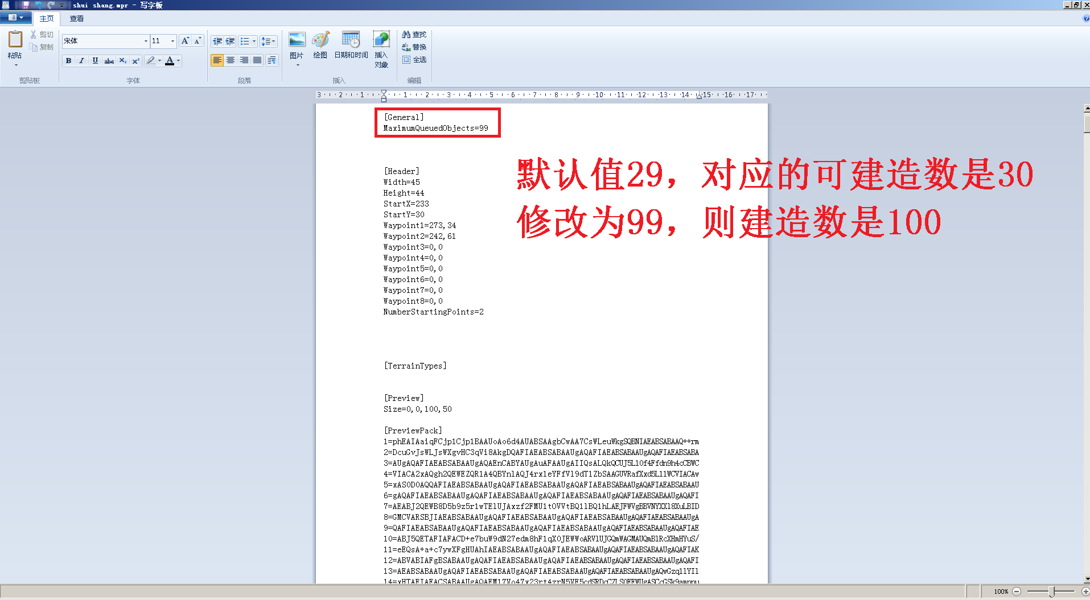This screenshot has width=1090, height=600.
Task: Click the line "Waypoint1=273,34"
Action: click(x=420, y=225)
